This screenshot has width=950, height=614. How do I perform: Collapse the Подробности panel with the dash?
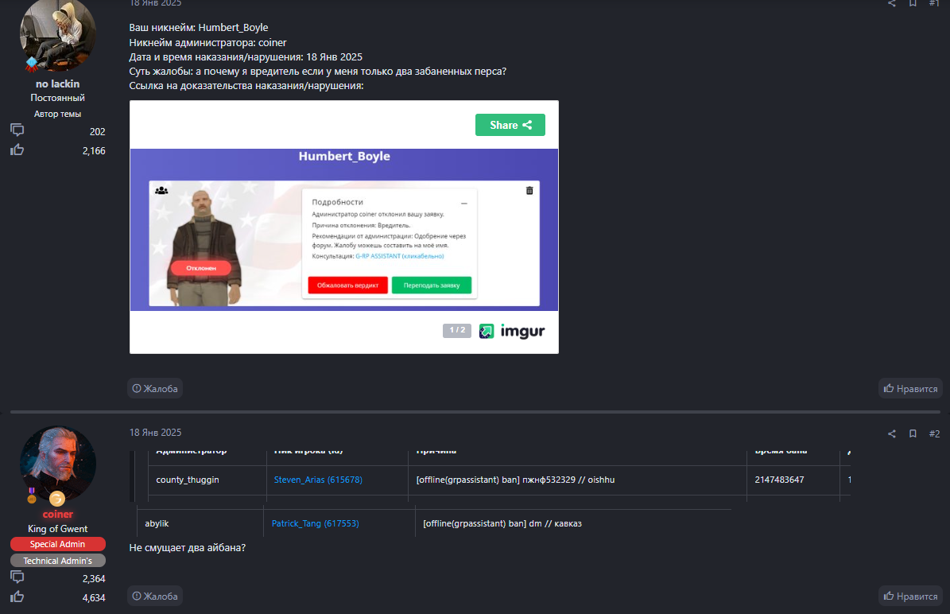click(x=464, y=204)
